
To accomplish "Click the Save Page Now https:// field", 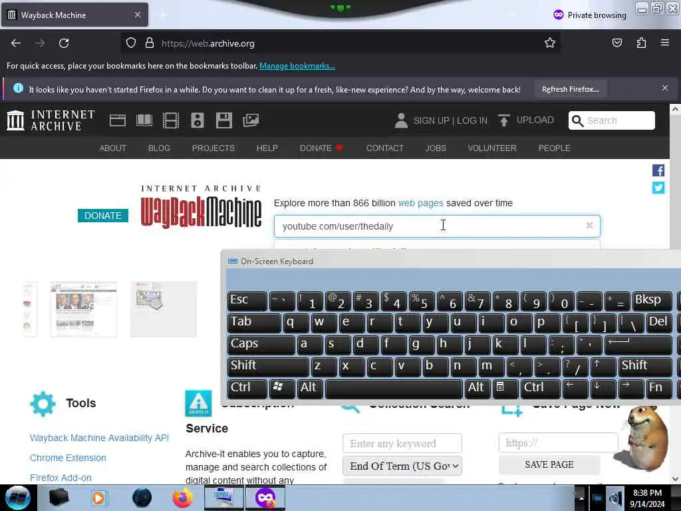I will (x=558, y=442).
